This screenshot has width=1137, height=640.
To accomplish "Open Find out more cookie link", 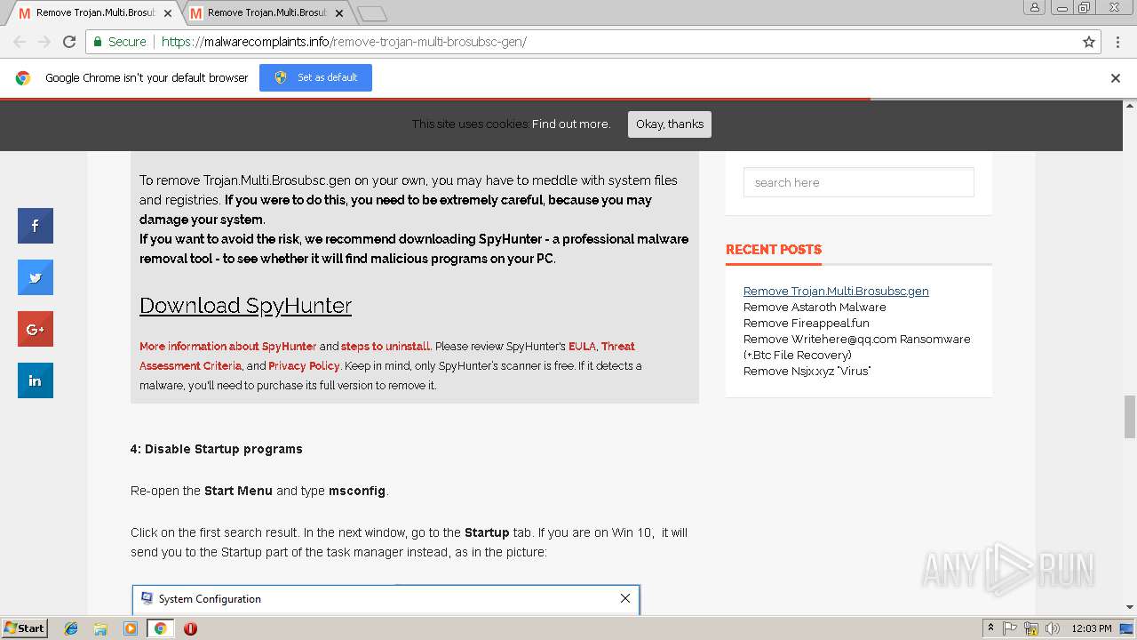I will tap(571, 124).
